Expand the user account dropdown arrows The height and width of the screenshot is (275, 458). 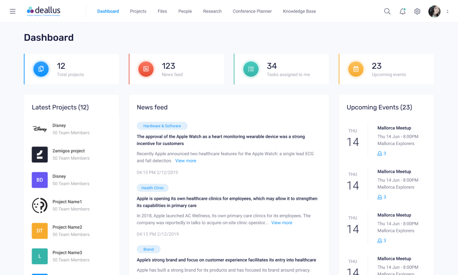(x=447, y=12)
